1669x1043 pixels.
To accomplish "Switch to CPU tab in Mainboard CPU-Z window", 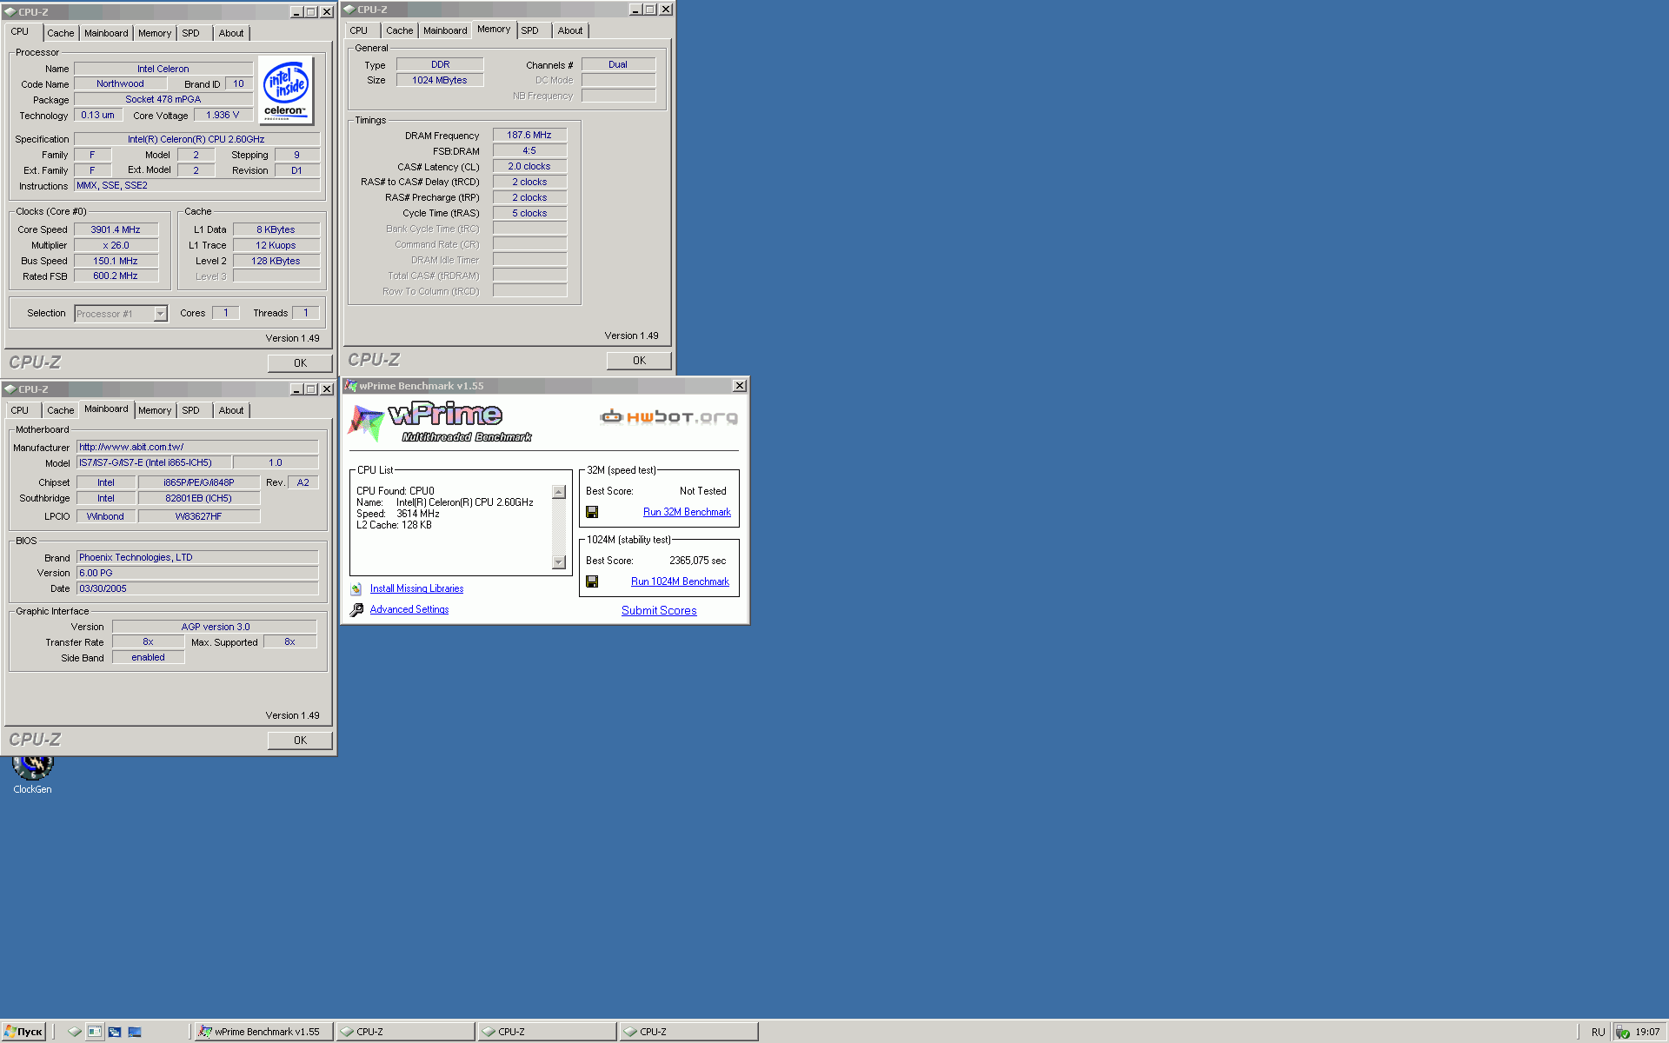I will point(20,410).
